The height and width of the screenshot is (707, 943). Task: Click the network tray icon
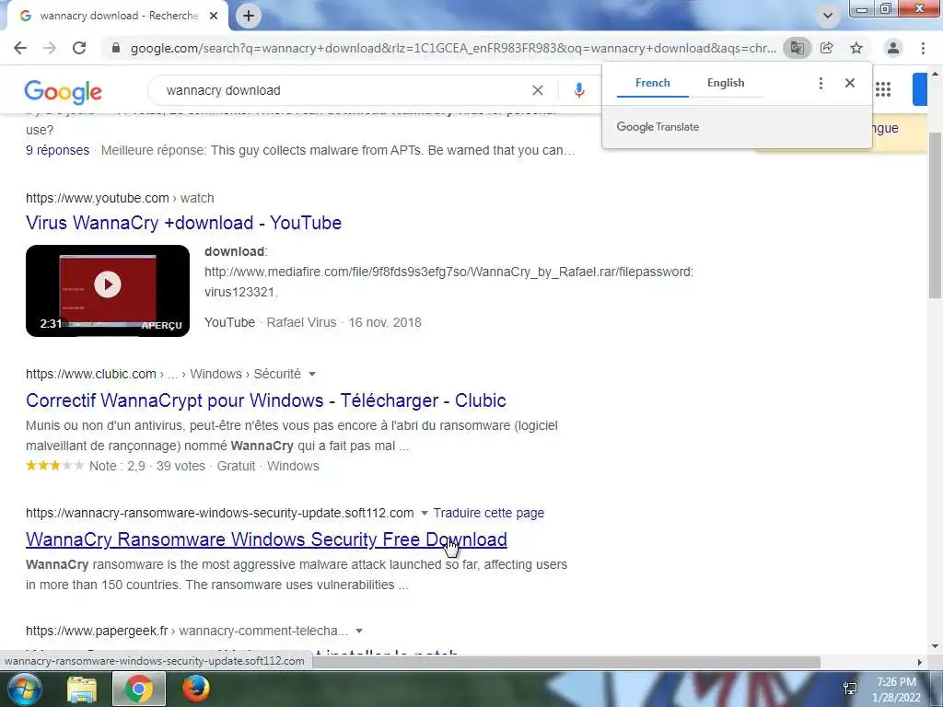(x=850, y=689)
